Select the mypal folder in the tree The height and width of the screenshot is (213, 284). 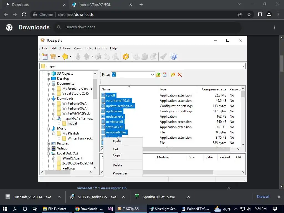72,123
